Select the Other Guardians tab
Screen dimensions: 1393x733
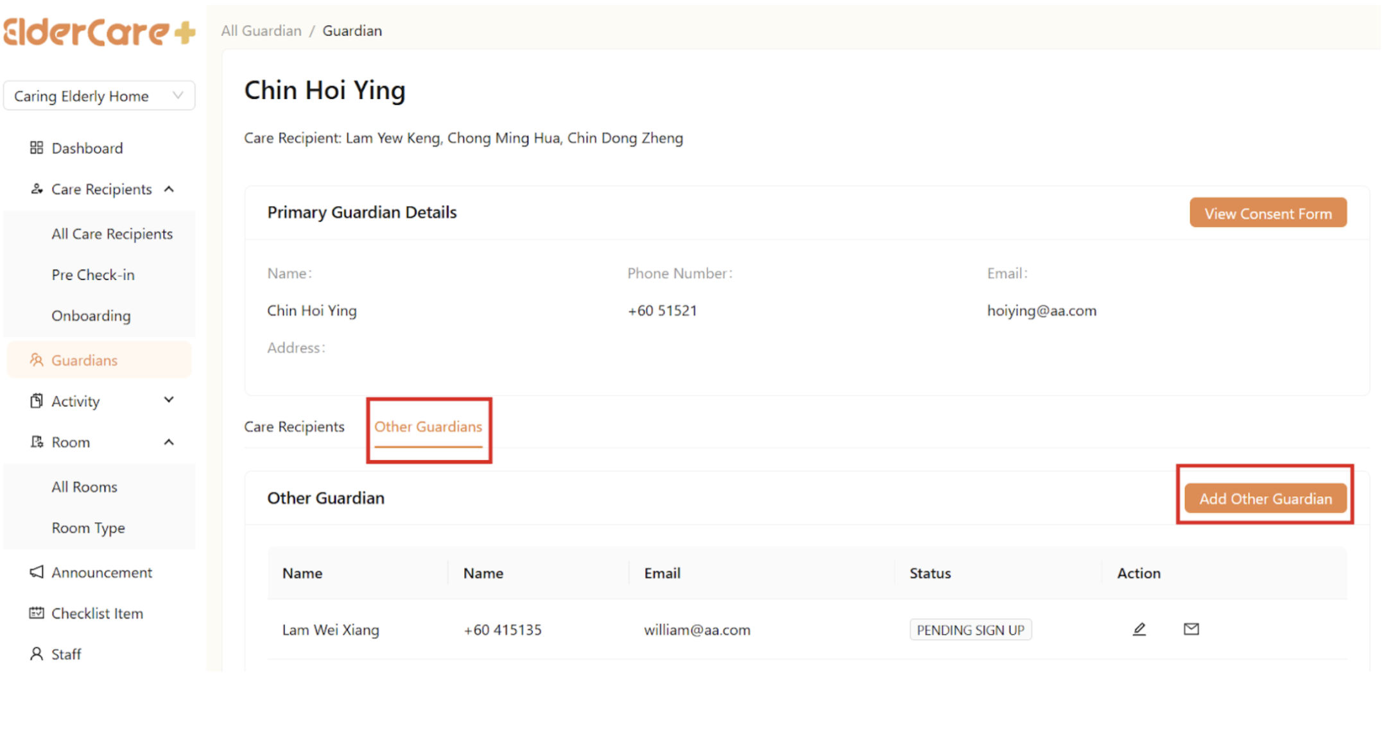[428, 427]
